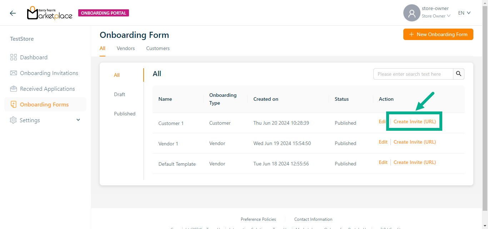Select the Published filter
This screenshot has height=229, width=488.
coord(125,114)
